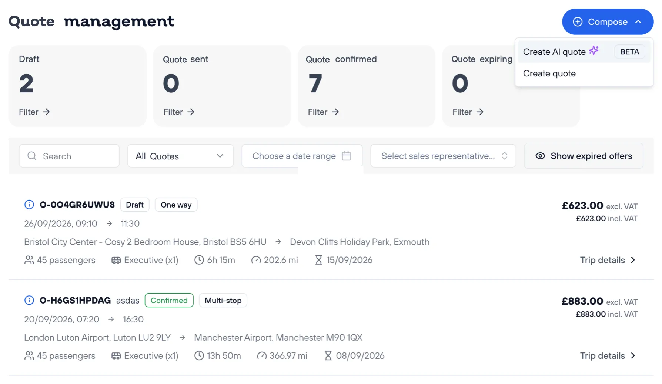
Task: Click sales representative up-down arrows
Action: tap(504, 156)
